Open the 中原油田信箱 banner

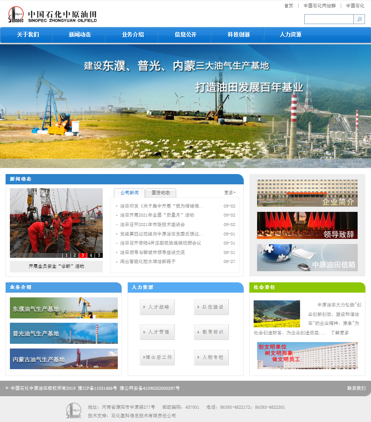307,257
